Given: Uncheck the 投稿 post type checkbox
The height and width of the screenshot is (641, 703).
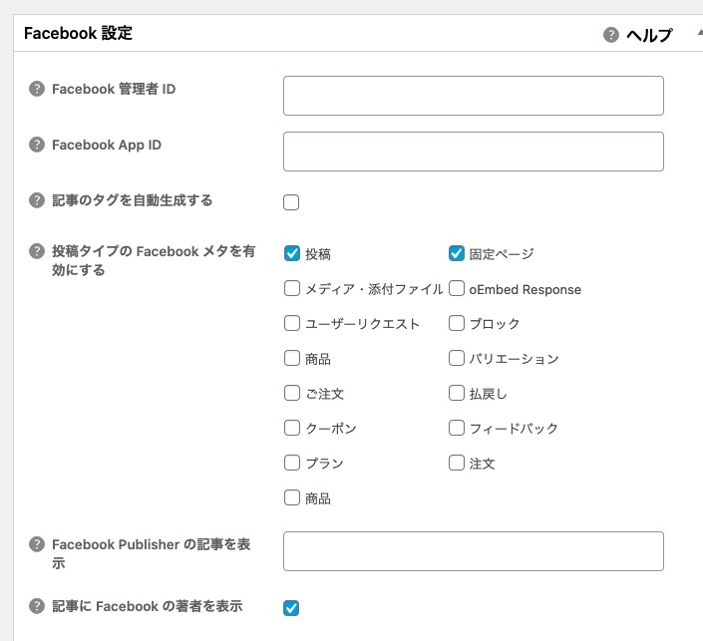Looking at the screenshot, I should 292,253.
